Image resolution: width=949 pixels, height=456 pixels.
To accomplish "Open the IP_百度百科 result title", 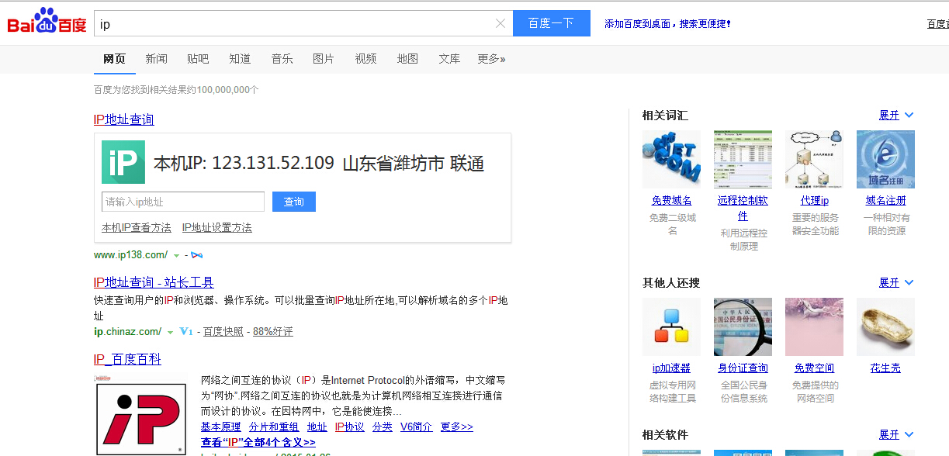I will click(x=127, y=359).
